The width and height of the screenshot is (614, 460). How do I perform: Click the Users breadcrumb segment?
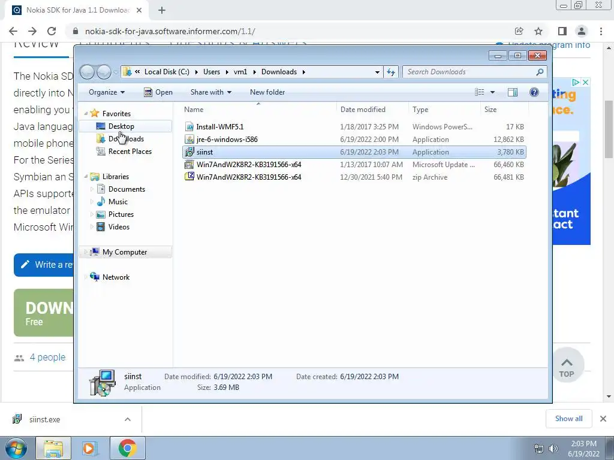click(212, 72)
